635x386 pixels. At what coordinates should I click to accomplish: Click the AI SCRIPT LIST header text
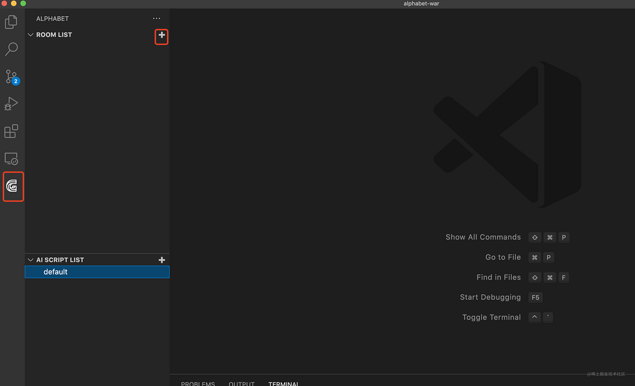60,260
